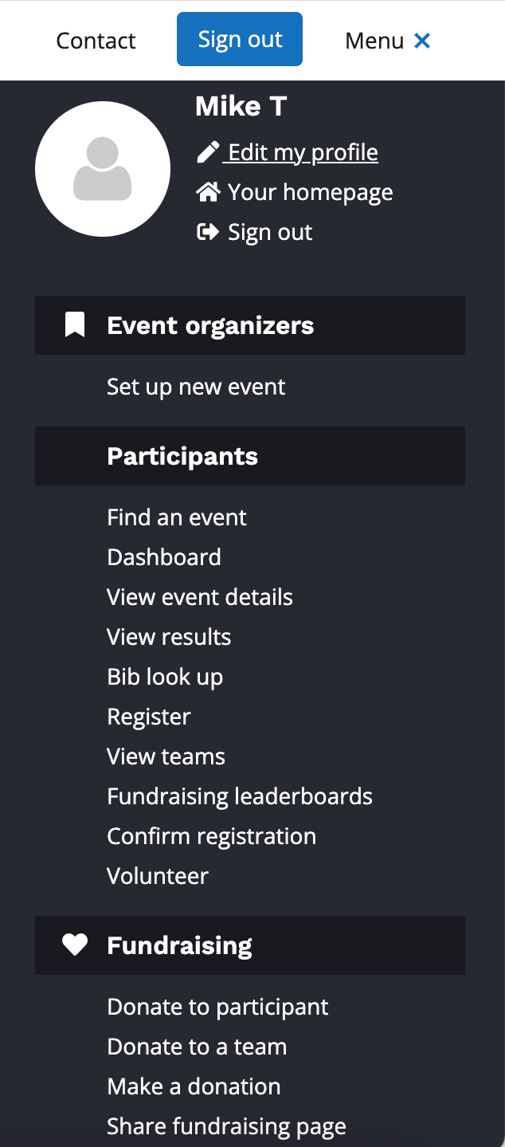Open Share fundraising page
This screenshot has width=505, height=1147.
point(227,1126)
